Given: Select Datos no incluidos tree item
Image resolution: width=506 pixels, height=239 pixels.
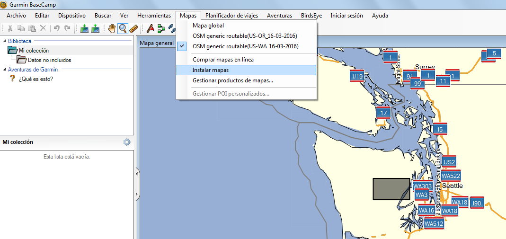Looking at the screenshot, I should tap(50, 60).
